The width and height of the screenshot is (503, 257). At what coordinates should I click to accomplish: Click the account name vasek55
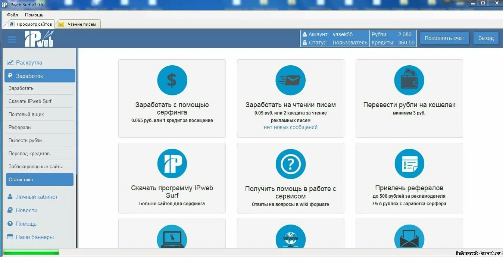pos(343,34)
